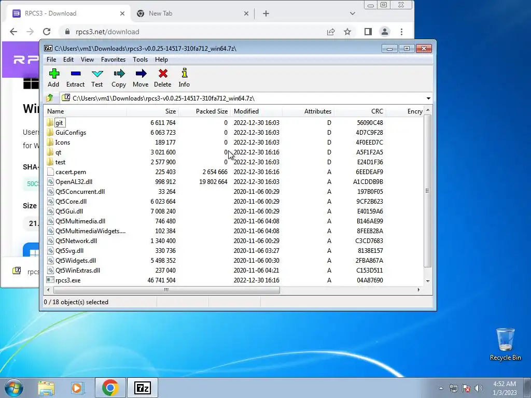Open the Tools menu

coord(140,60)
